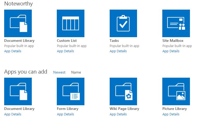The image size is (198, 119).
Task: Select the Wiki Page Library title text
Action: click(124, 109)
